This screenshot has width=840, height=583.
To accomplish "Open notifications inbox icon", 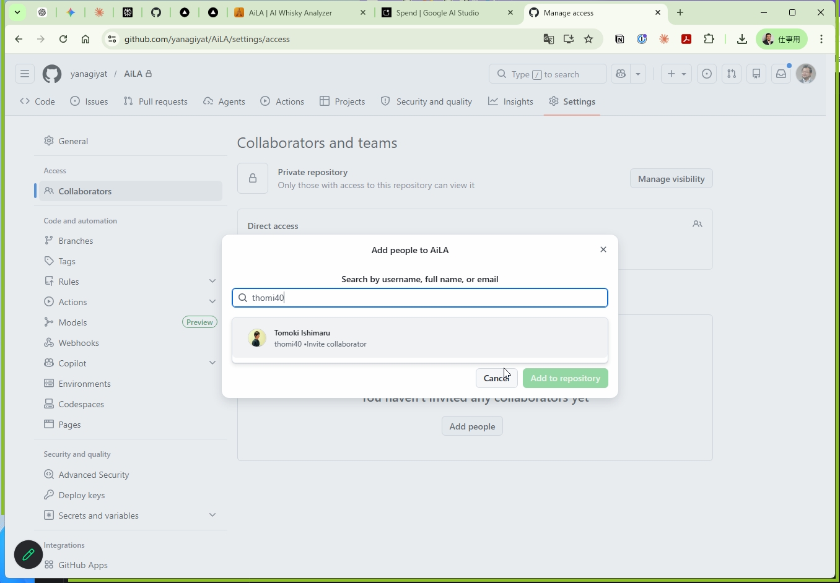I will click(x=782, y=74).
